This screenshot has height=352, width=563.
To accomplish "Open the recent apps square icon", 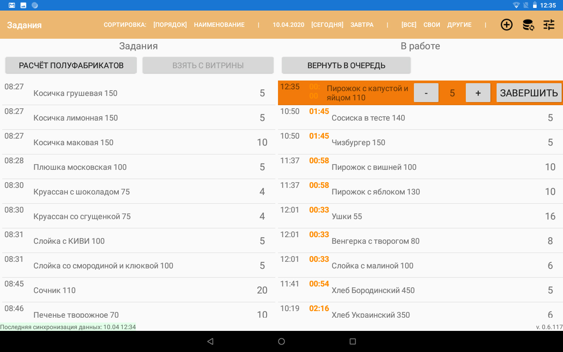I will coord(352,341).
